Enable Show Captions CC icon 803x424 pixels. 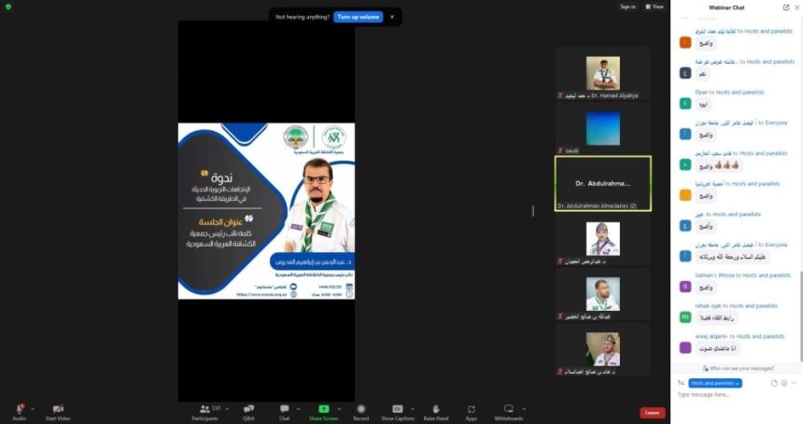point(398,408)
